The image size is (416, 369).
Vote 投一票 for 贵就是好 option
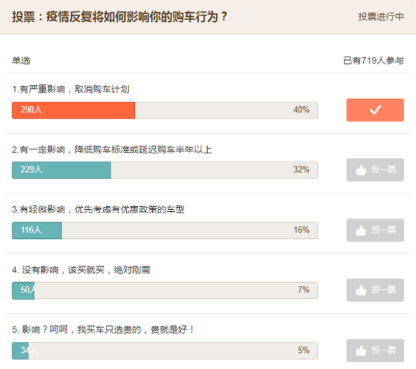pyautogui.click(x=375, y=350)
